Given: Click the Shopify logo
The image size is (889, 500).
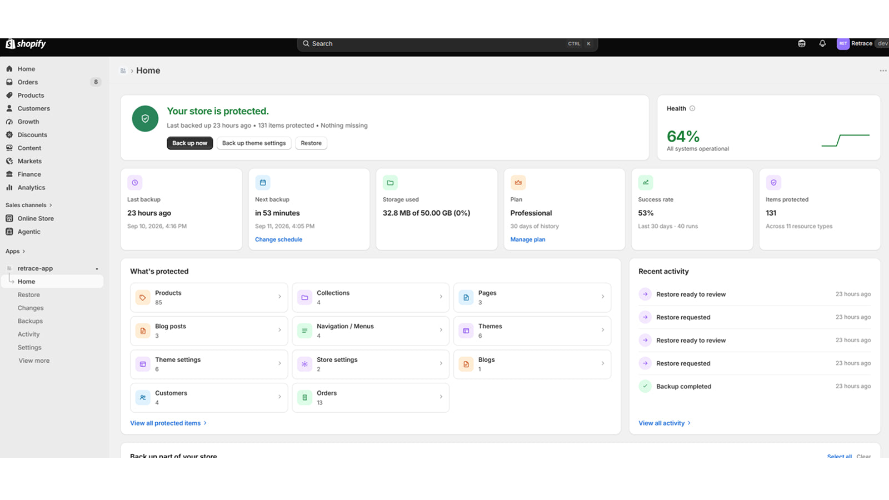Looking at the screenshot, I should (26, 44).
